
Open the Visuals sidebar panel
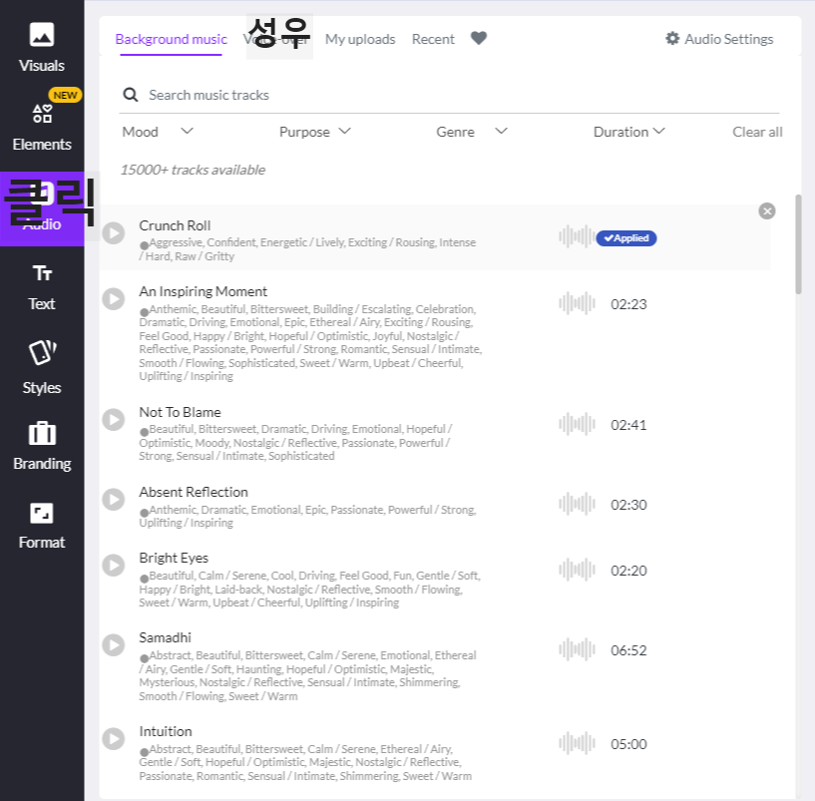[42, 48]
